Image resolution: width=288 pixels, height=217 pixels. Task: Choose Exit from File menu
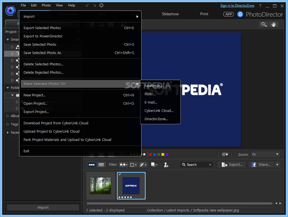[x=80, y=151]
